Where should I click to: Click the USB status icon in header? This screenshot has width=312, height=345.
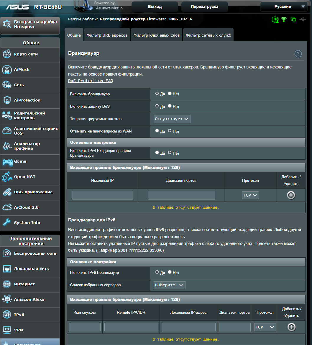[303, 19]
